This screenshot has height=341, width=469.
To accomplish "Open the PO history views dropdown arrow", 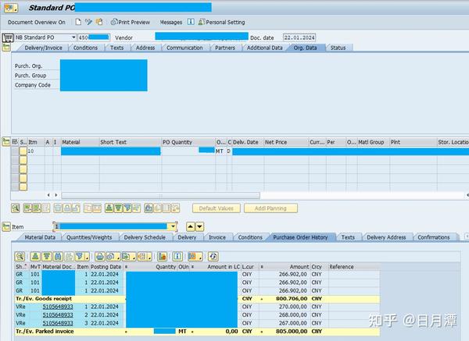I will (200, 257).
